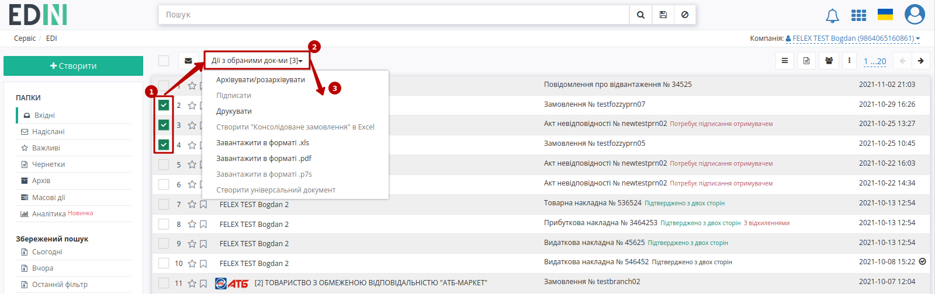Open 'Прибуткова накладна № 3464253' document

pos(601,223)
